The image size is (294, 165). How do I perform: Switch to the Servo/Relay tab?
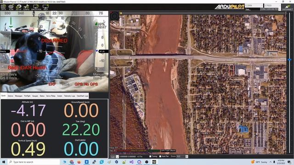[x=51, y=96]
